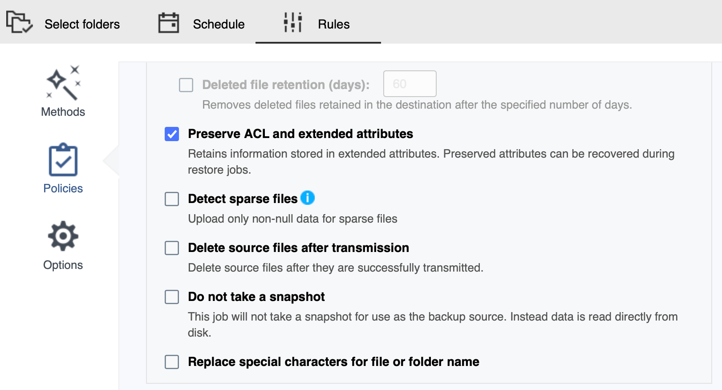The height and width of the screenshot is (390, 722).
Task: Click 'This job will not take a snapshot' description
Action: pyautogui.click(x=433, y=325)
